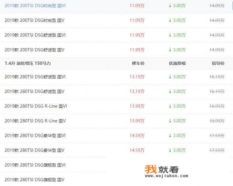
Task: Click 17.59万 guide price for 280TSI 豪华型 国VI
Action: [x=217, y=135]
